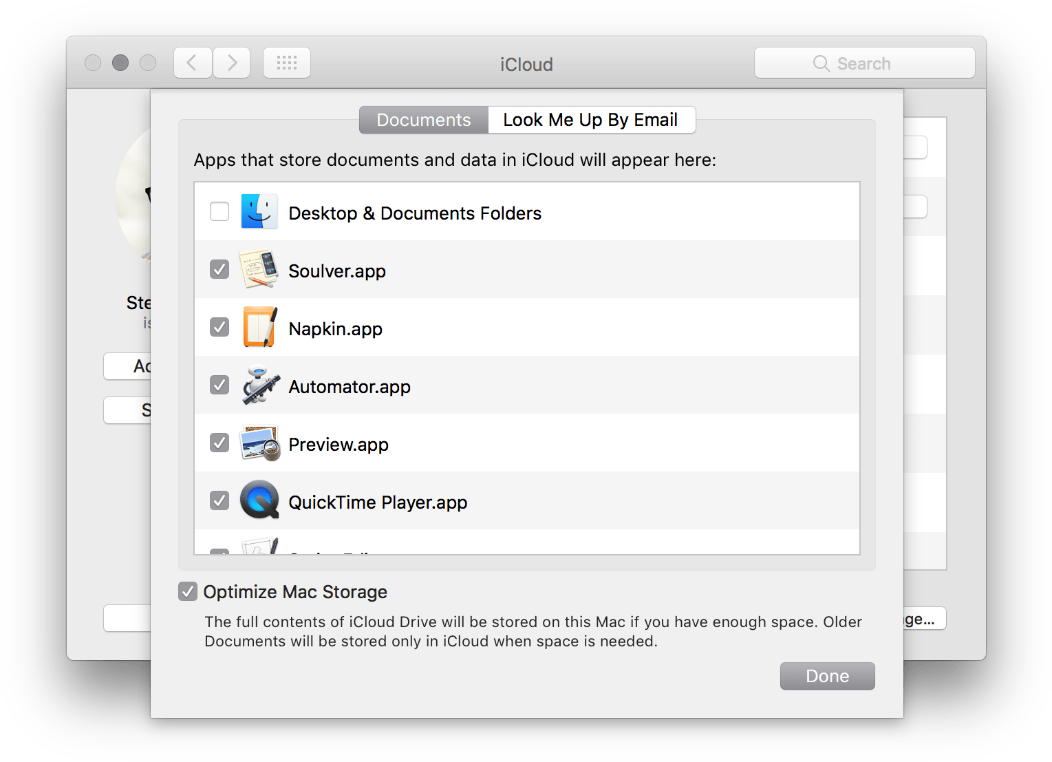The image size is (1052, 762).
Task: Select the Desktop & Documents Folders label
Action: (x=415, y=213)
